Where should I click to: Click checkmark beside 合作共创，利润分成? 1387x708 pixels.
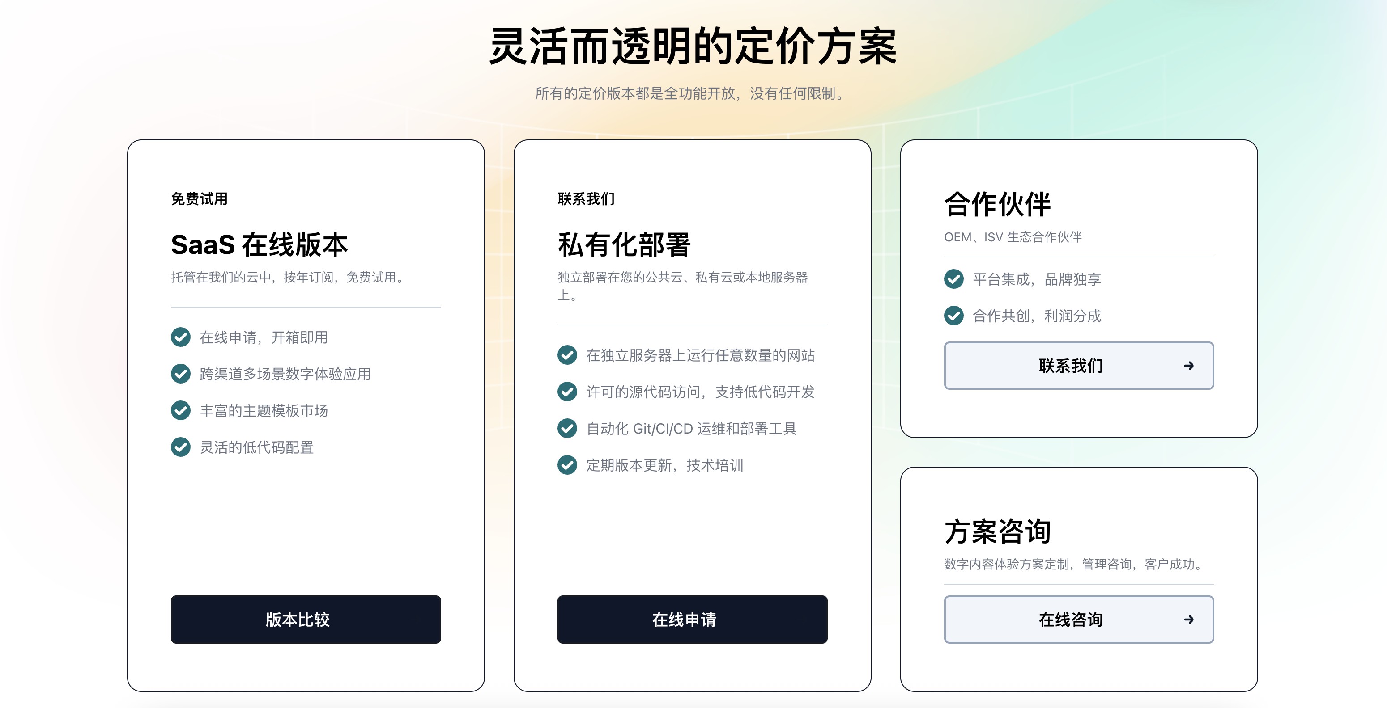[953, 316]
